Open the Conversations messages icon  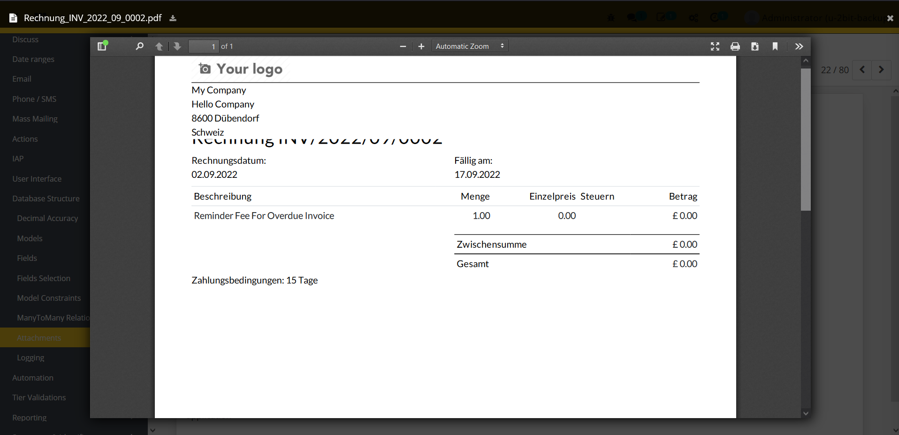click(632, 17)
